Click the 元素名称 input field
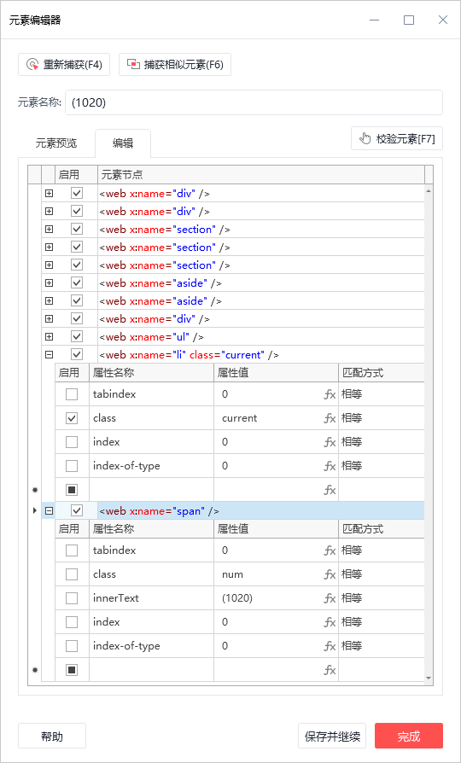 pos(254,102)
